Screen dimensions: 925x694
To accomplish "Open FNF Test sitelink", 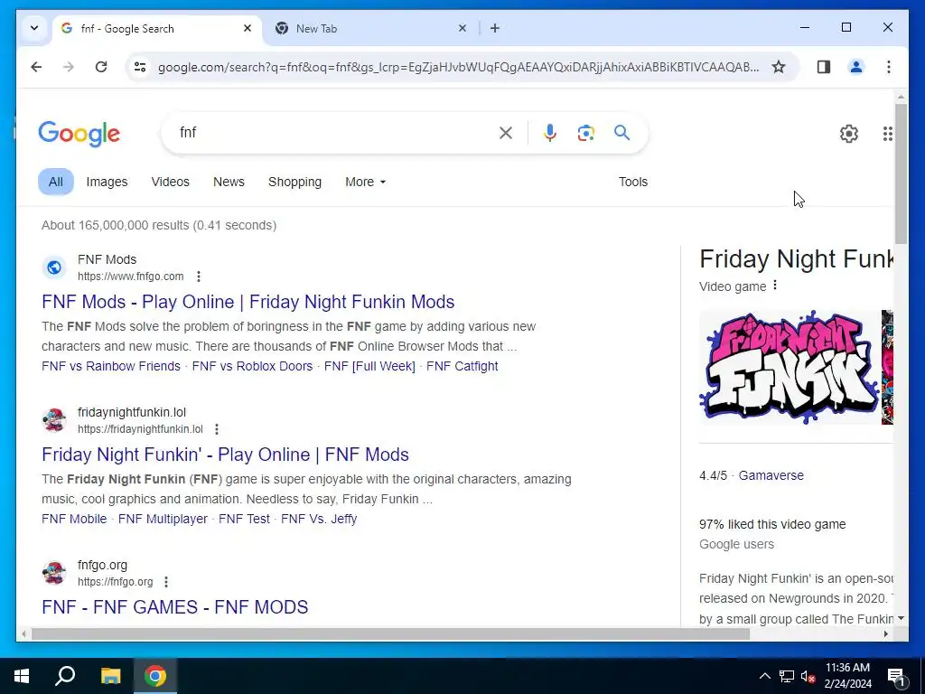I will click(244, 519).
